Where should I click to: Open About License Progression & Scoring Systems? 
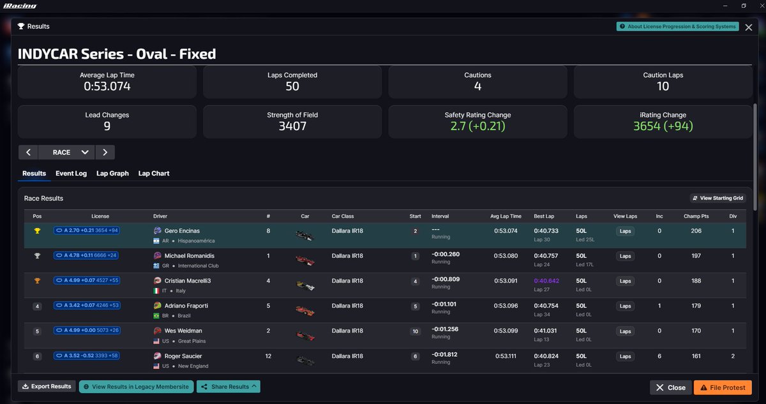(x=677, y=26)
